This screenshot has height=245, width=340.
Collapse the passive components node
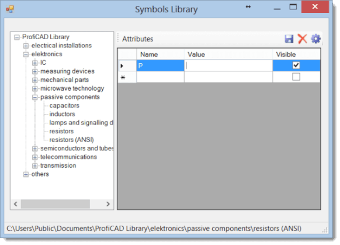[x=34, y=97]
